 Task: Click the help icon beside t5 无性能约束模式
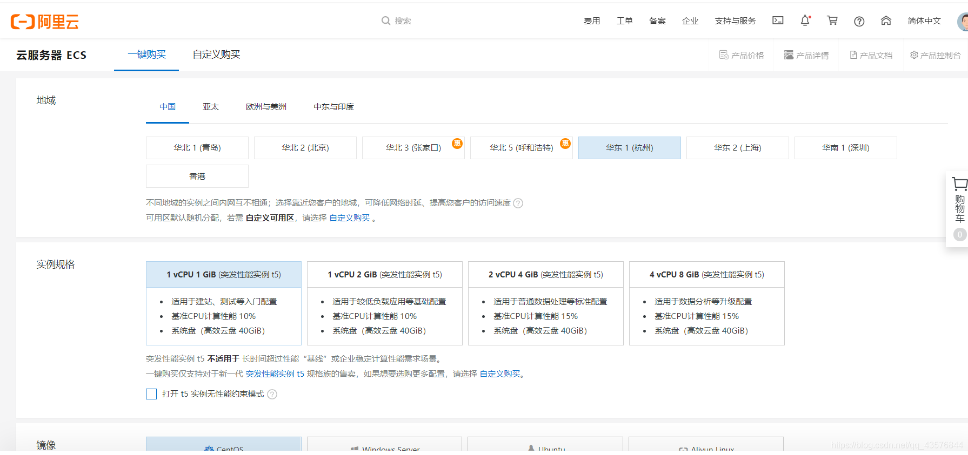pyautogui.click(x=272, y=394)
